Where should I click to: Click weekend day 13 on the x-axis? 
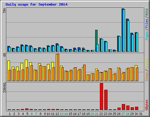[62, 114]
